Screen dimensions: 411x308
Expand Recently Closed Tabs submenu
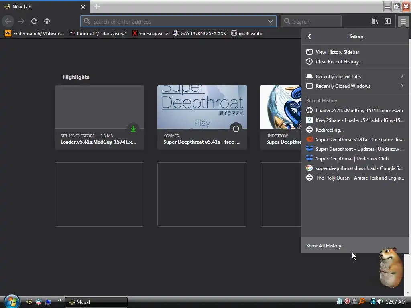click(355, 77)
